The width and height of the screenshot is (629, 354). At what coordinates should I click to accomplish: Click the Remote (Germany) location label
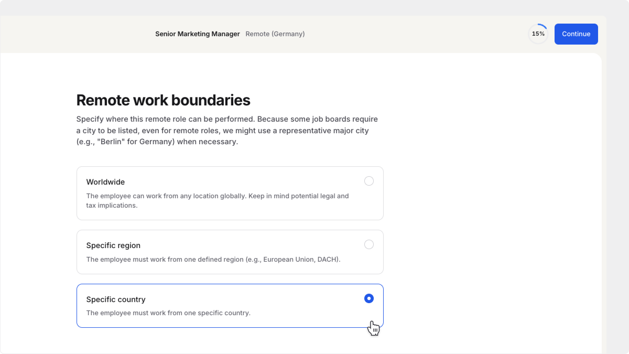[275, 34]
